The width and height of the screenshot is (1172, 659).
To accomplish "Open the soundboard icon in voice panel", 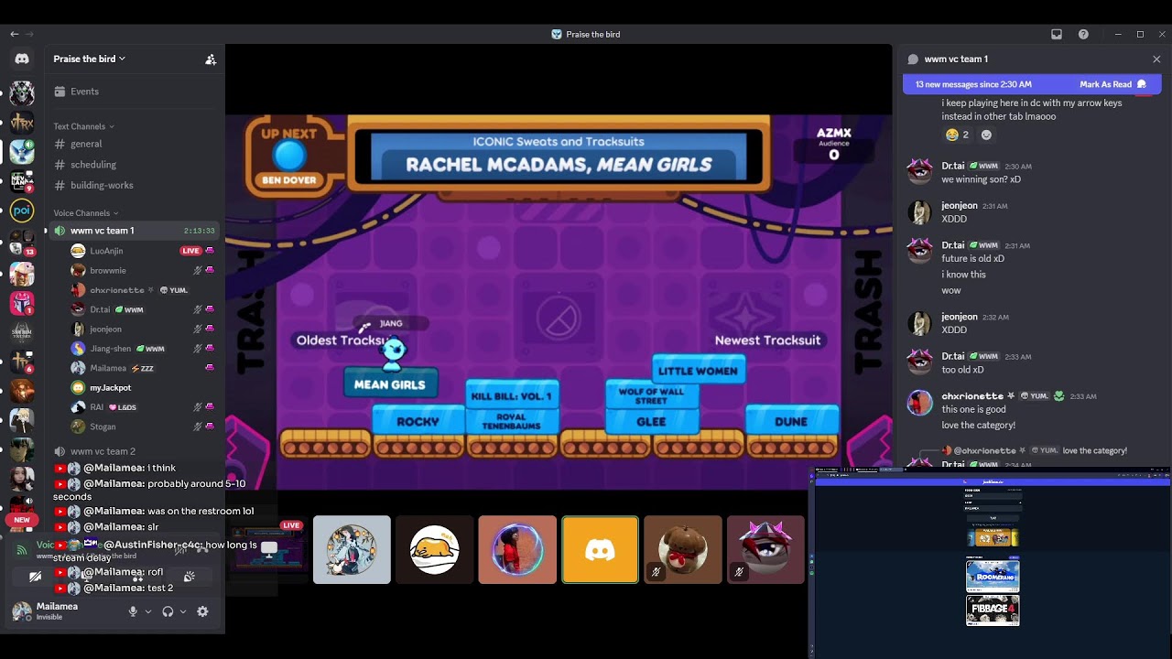I will coord(189,578).
